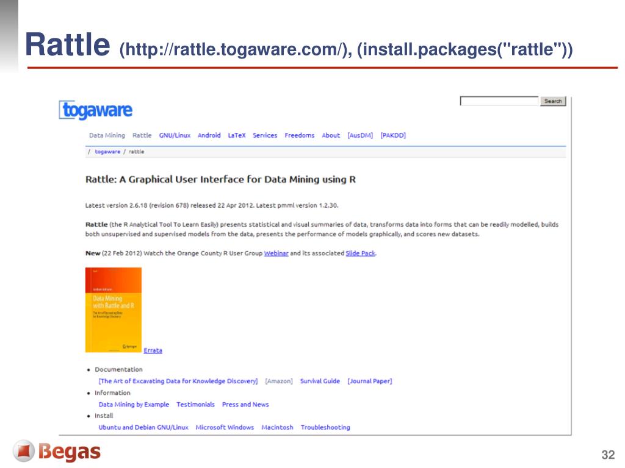This screenshot has width=625, height=468.
Task: Open the Testimonials link
Action: click(x=195, y=405)
